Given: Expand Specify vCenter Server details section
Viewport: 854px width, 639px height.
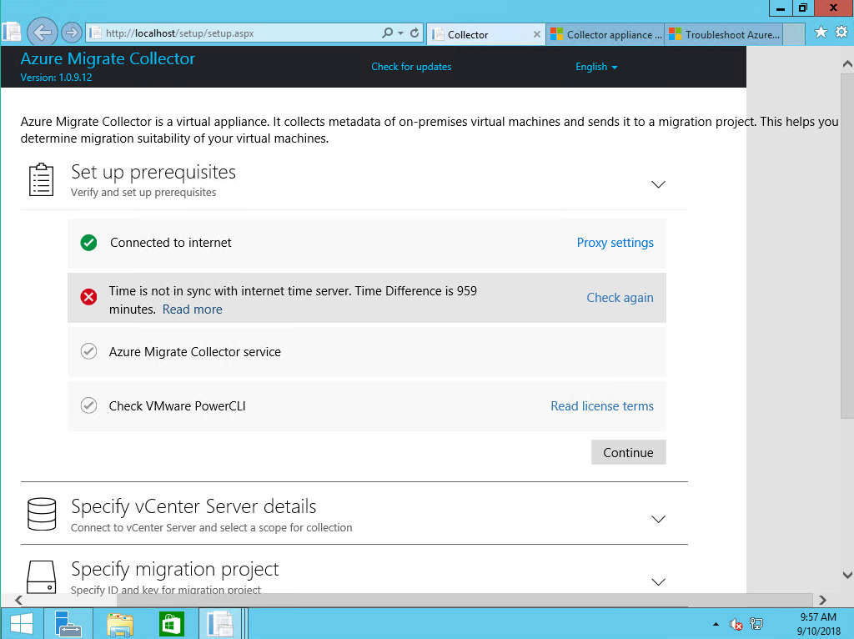Looking at the screenshot, I should 659,519.
